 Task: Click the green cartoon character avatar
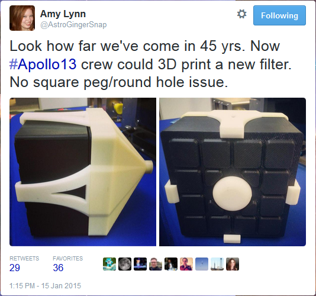[x=109, y=264]
